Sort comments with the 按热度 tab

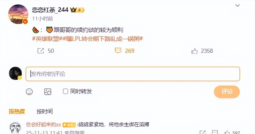pyautogui.click(x=17, y=112)
